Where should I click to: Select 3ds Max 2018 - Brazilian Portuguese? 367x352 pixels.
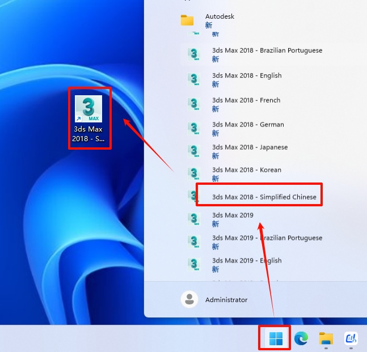pyautogui.click(x=267, y=50)
